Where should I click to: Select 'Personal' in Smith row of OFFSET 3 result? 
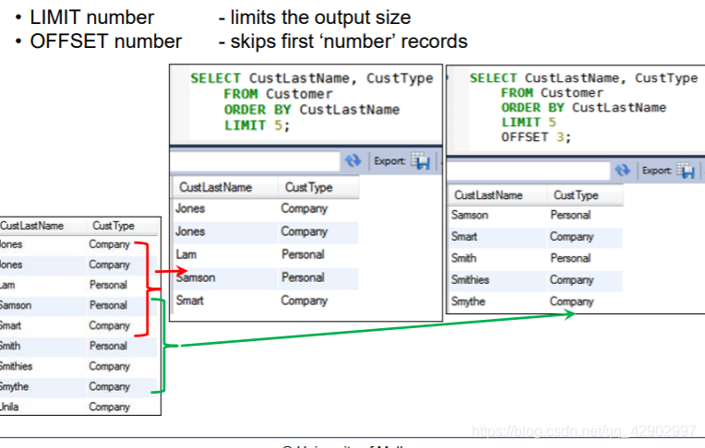click(x=570, y=258)
